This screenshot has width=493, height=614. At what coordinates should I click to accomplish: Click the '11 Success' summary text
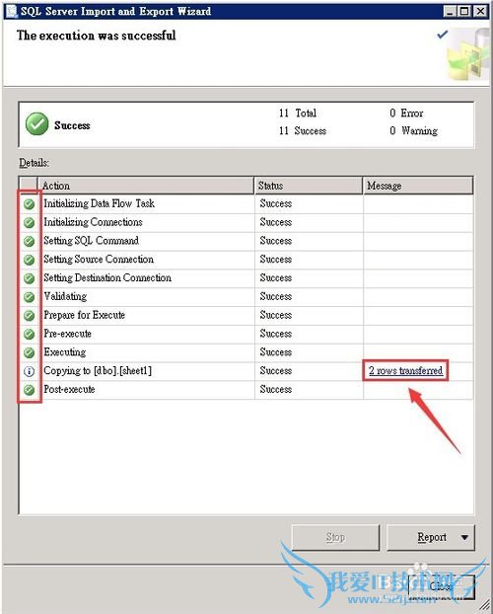[303, 130]
